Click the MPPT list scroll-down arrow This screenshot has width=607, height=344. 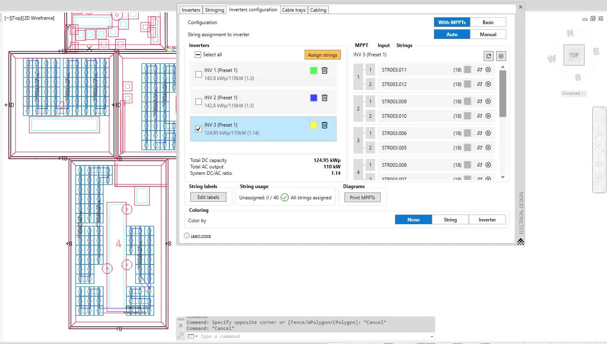(503, 177)
